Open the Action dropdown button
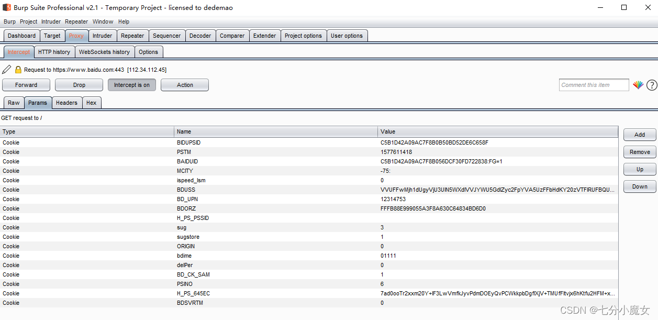The width and height of the screenshot is (658, 320). 185,85
